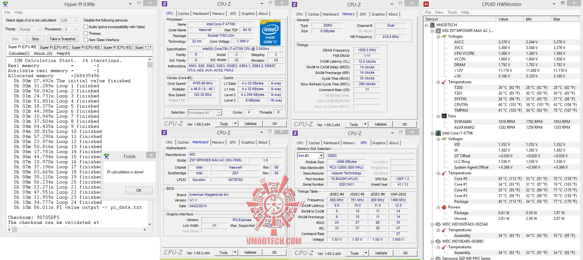Image resolution: width=583 pixels, height=260 pixels.
Task: Open Caches tab in top-left CPU-Z window
Action: [183, 14]
